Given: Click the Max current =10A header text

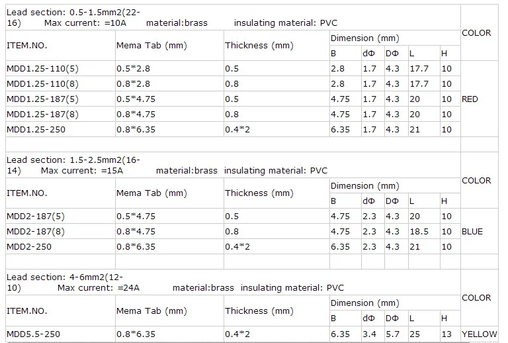Looking at the screenshot, I should point(85,23).
